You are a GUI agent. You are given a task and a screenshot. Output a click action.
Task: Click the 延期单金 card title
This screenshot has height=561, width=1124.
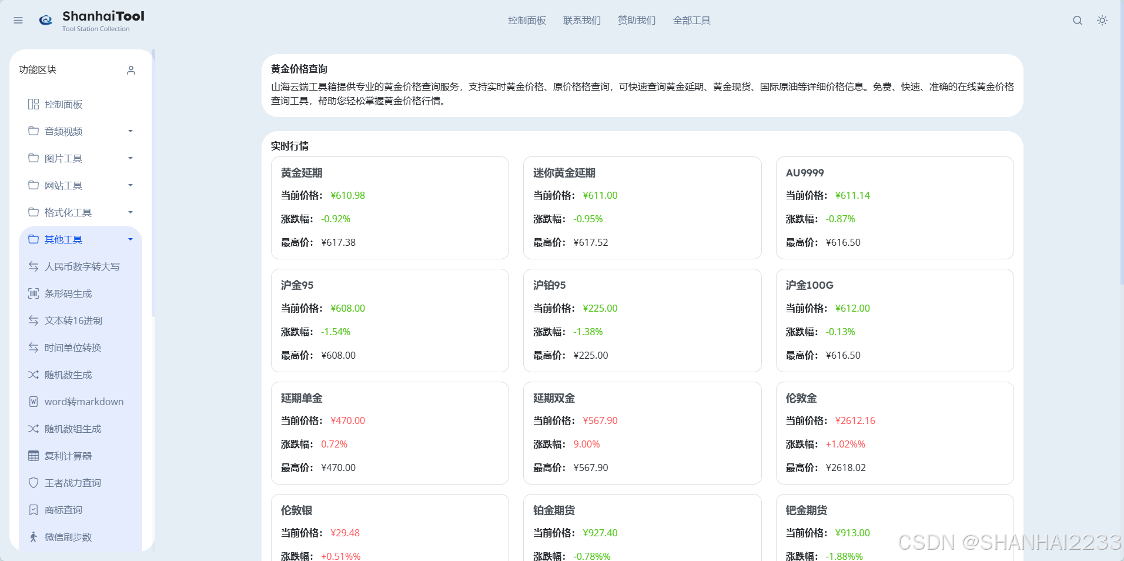point(302,398)
